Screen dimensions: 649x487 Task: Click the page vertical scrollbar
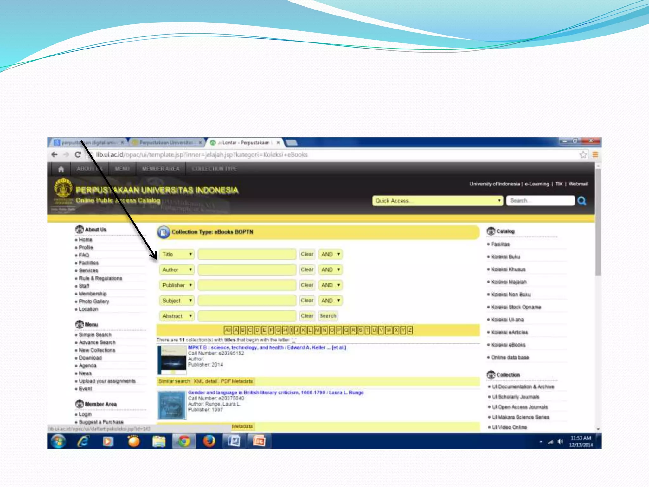[x=598, y=222]
